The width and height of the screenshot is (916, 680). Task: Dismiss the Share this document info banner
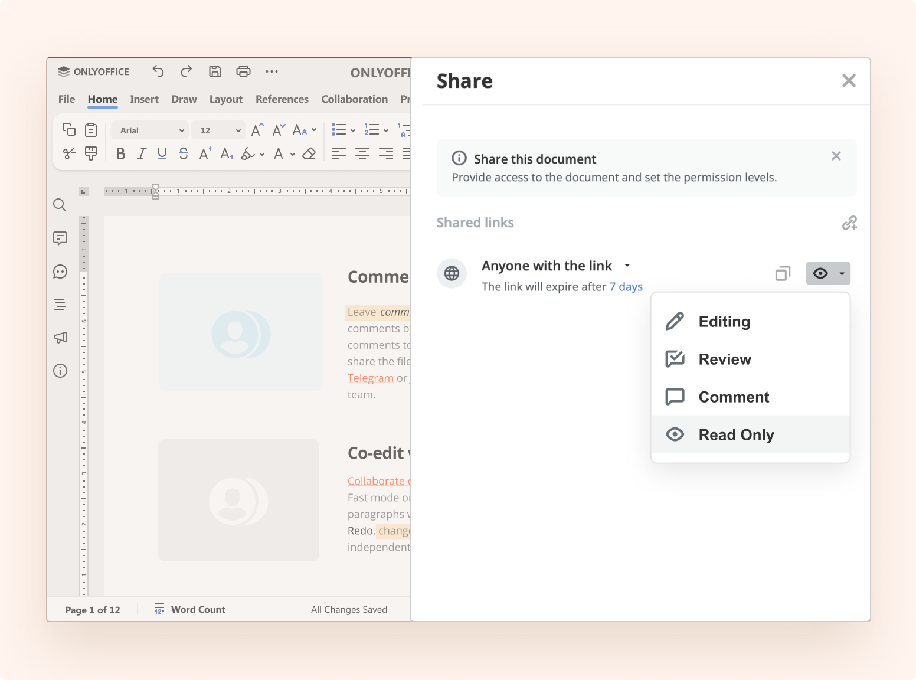coord(836,156)
